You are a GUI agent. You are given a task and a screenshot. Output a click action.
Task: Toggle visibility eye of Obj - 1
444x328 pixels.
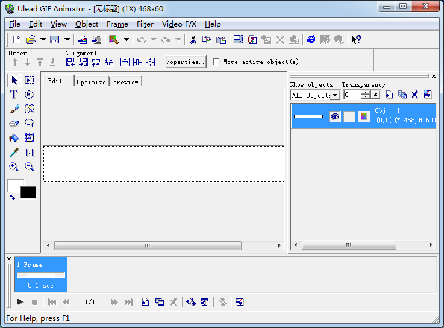pyautogui.click(x=335, y=116)
